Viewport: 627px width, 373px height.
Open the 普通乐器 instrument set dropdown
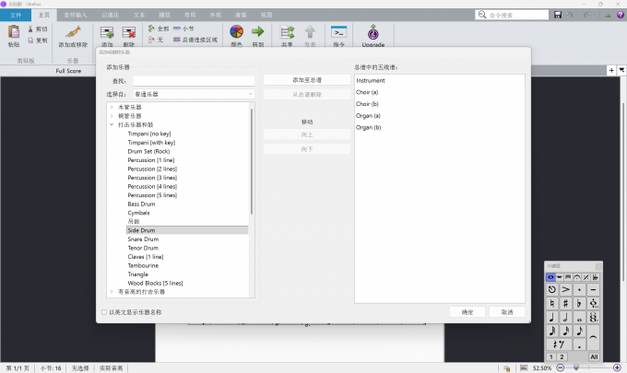click(x=194, y=94)
